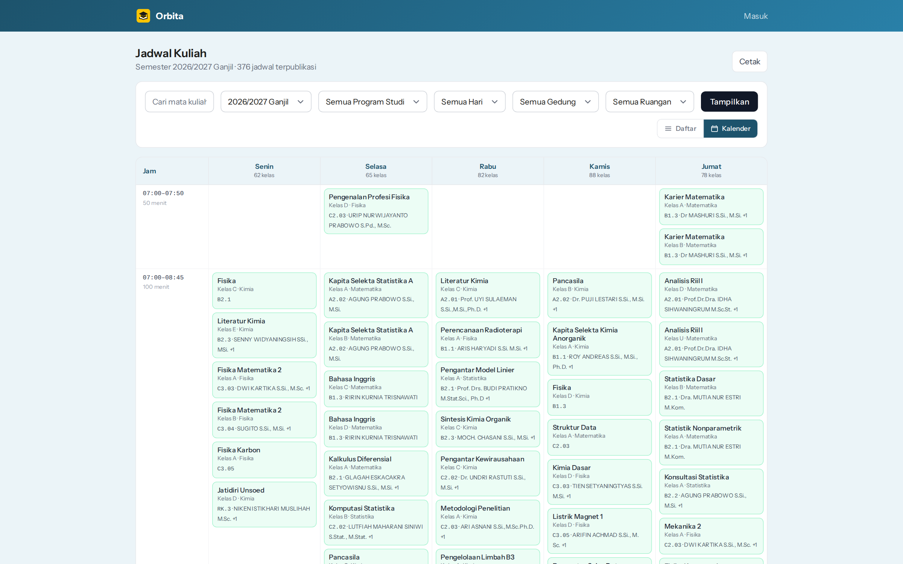Expand the Semua Gedung building dropdown
Viewport: 903px width, 564px height.
[x=555, y=102]
